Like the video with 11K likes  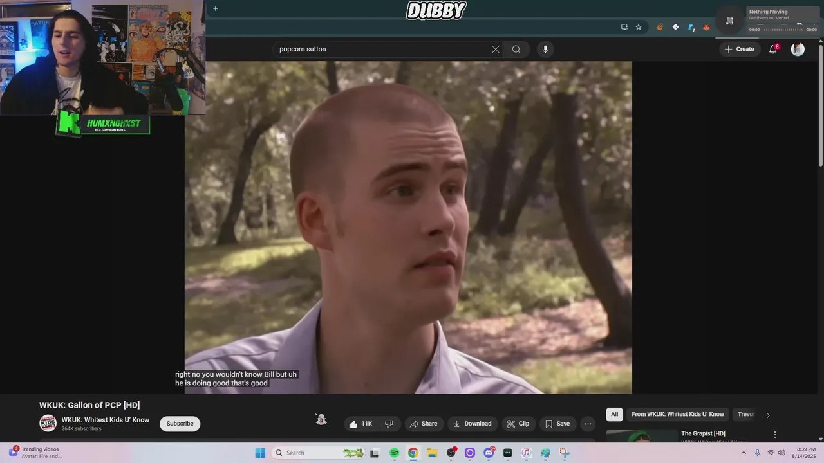[x=360, y=424]
